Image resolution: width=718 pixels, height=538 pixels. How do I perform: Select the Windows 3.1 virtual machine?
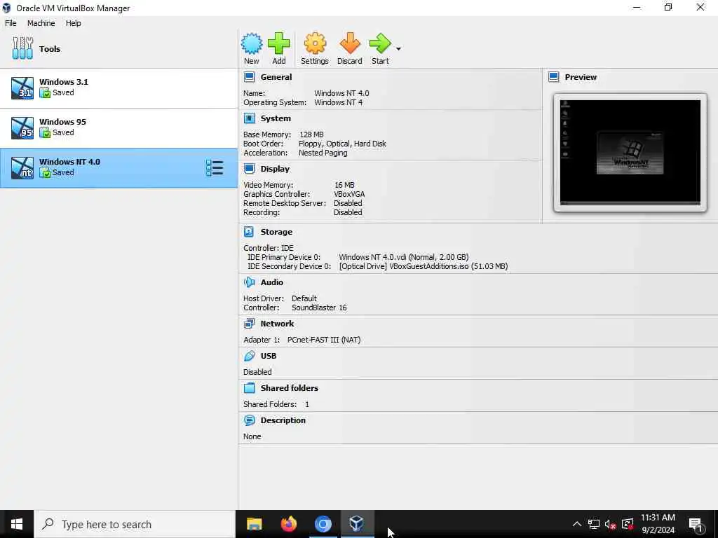tap(119, 88)
